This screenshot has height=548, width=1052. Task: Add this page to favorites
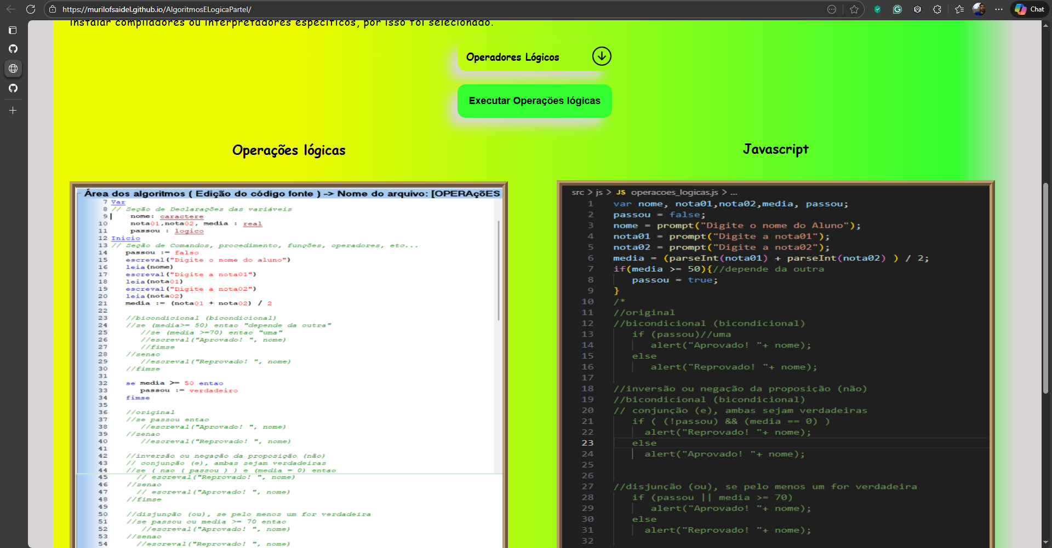tap(854, 9)
